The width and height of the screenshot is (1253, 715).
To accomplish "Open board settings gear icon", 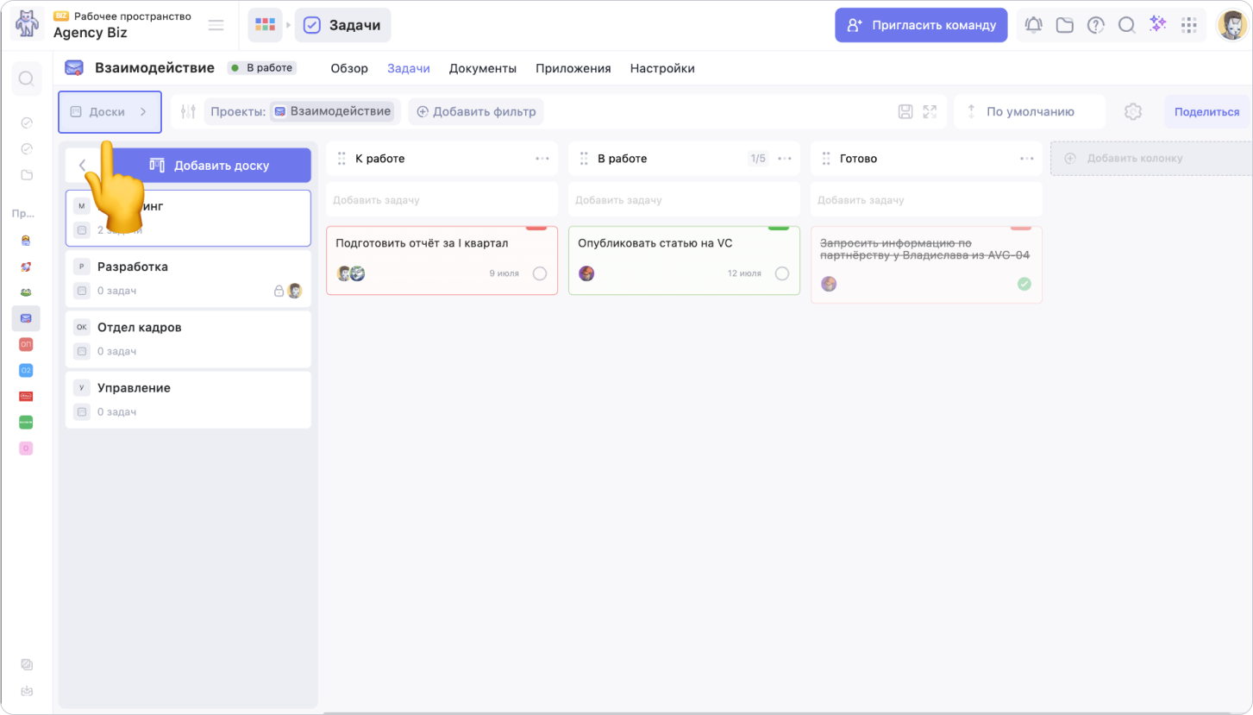I will [x=1133, y=111].
